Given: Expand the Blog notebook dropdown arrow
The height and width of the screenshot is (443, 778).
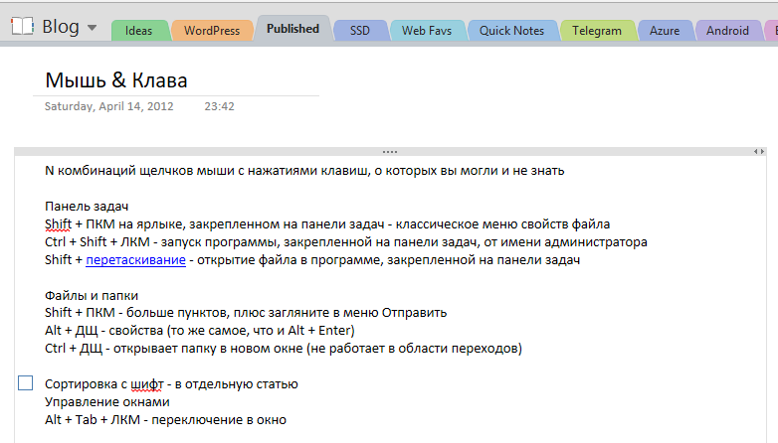Looking at the screenshot, I should pyautogui.click(x=93, y=28).
